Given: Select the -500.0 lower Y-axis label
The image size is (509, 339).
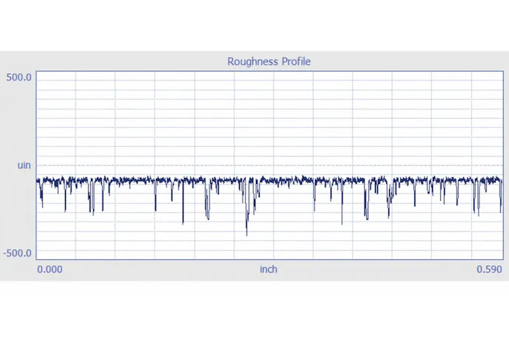Looking at the screenshot, I should 18,253.
